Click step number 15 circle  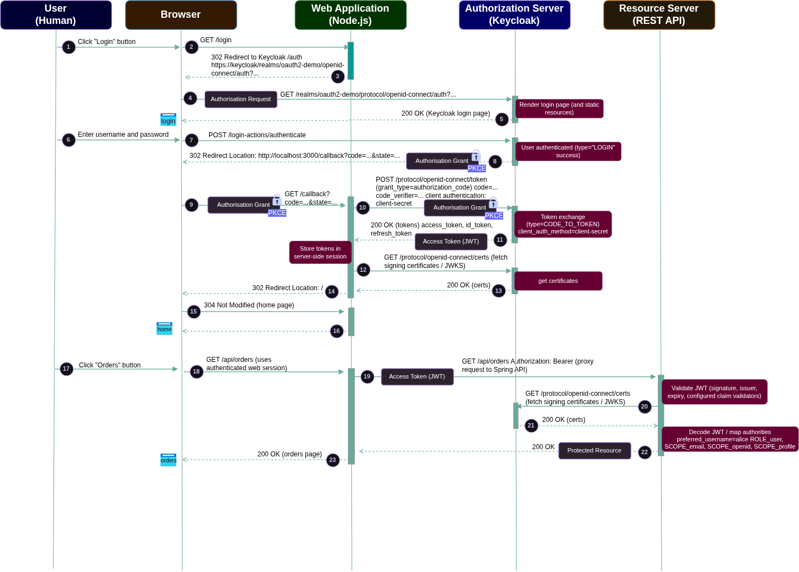pyautogui.click(x=193, y=312)
